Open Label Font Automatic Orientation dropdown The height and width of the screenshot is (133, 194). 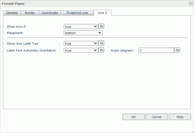(x=81, y=50)
